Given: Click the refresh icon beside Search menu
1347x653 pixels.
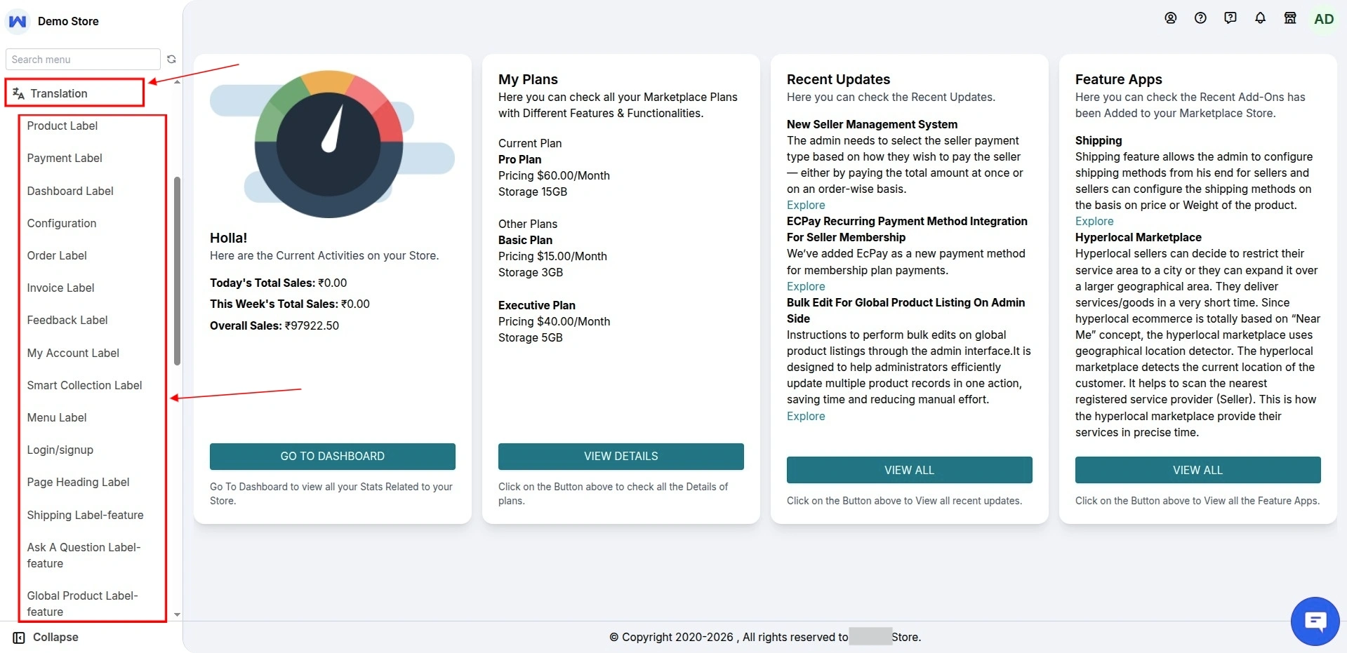Looking at the screenshot, I should point(171,60).
